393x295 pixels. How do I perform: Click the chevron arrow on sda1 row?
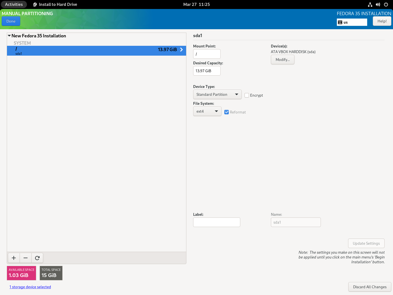pyautogui.click(x=181, y=50)
